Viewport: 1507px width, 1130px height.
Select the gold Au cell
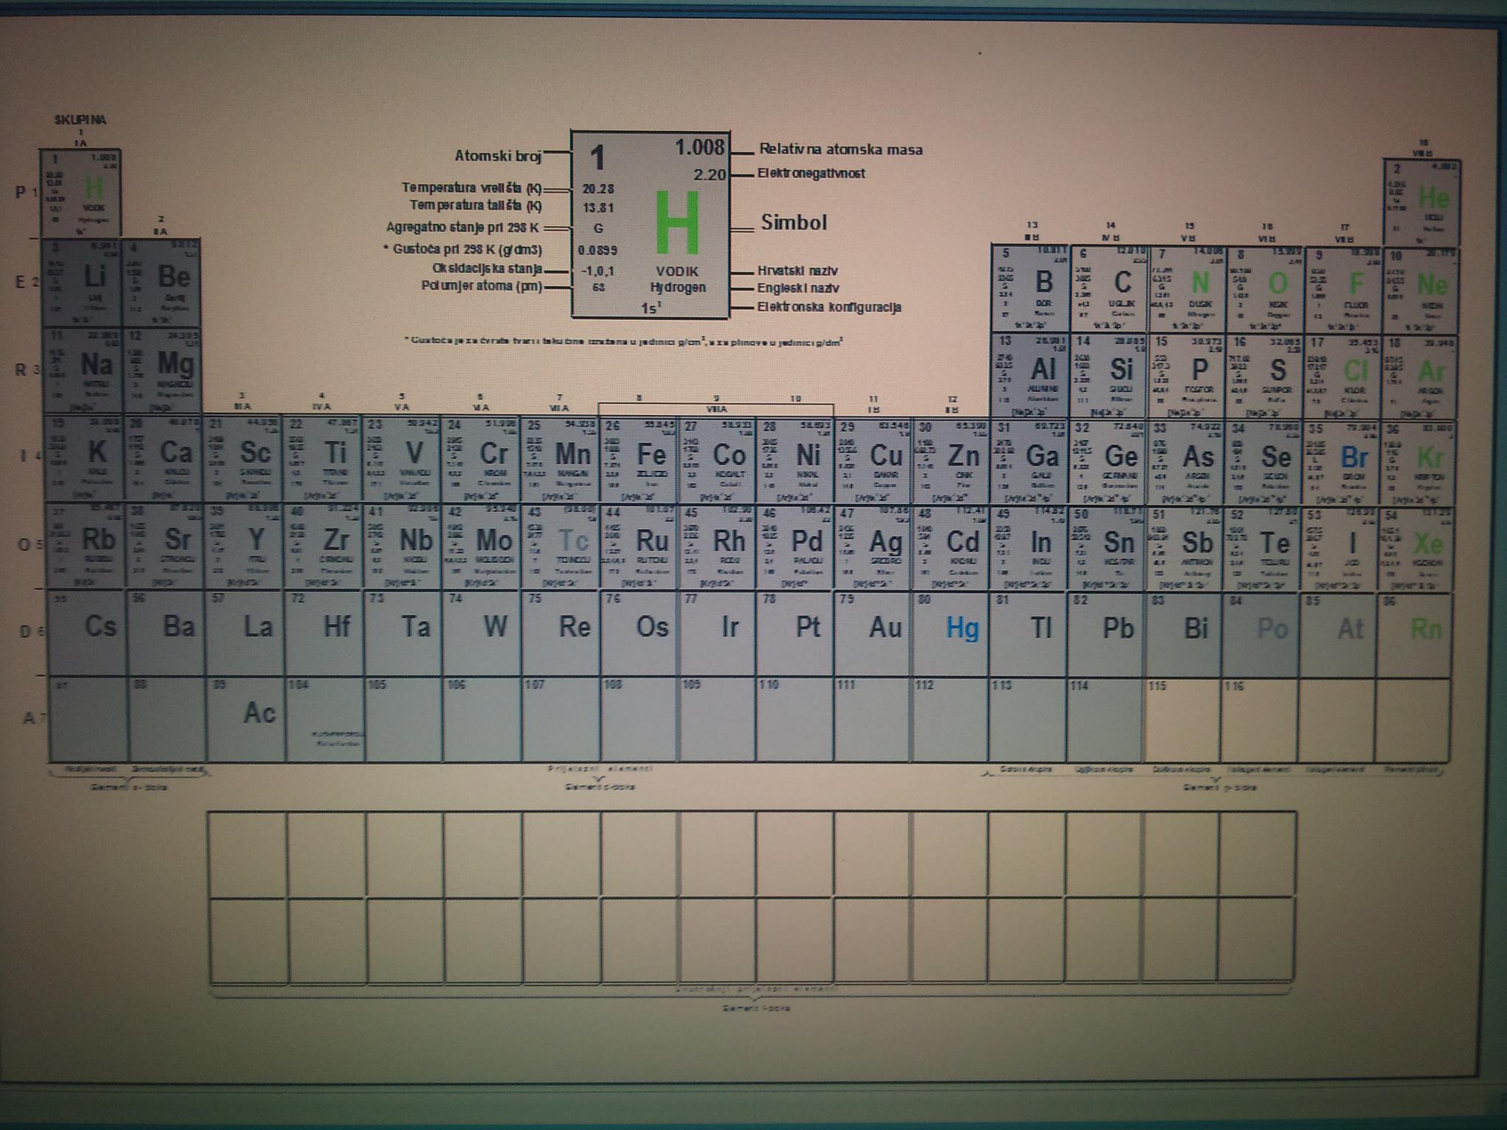[x=873, y=635]
